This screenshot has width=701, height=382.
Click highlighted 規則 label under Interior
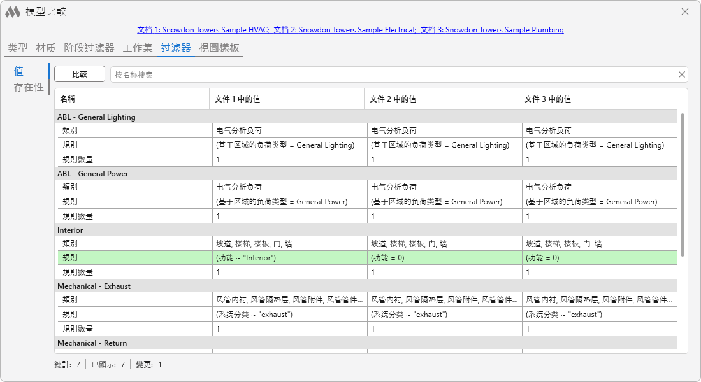click(69, 258)
